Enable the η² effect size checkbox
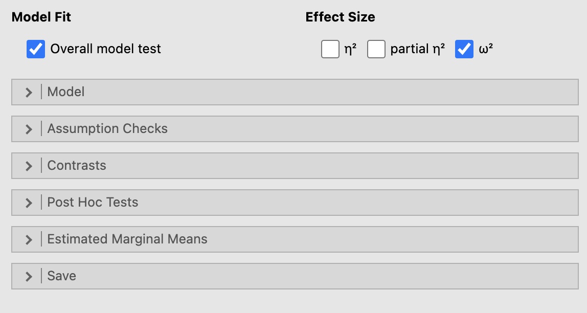The height and width of the screenshot is (313, 587). 330,49
